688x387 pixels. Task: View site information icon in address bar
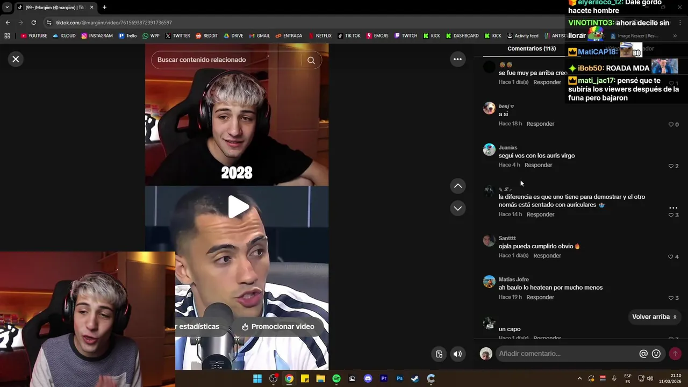pos(49,23)
